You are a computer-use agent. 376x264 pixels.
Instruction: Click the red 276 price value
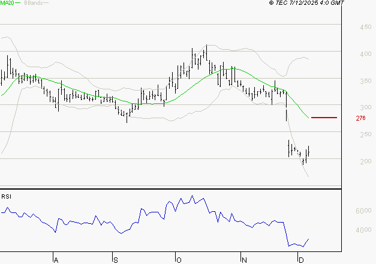[x=360, y=118]
